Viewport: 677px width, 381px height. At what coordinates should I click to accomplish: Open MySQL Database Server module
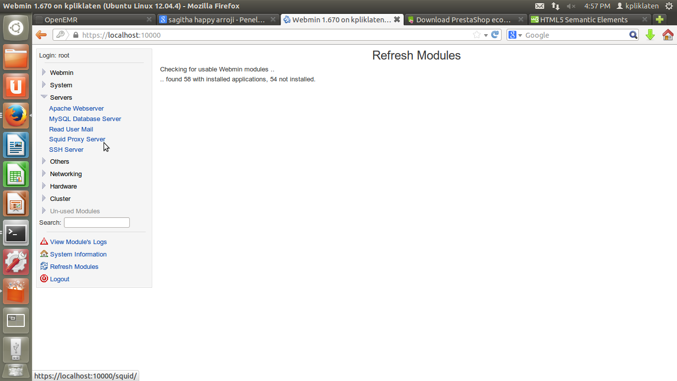(85, 119)
